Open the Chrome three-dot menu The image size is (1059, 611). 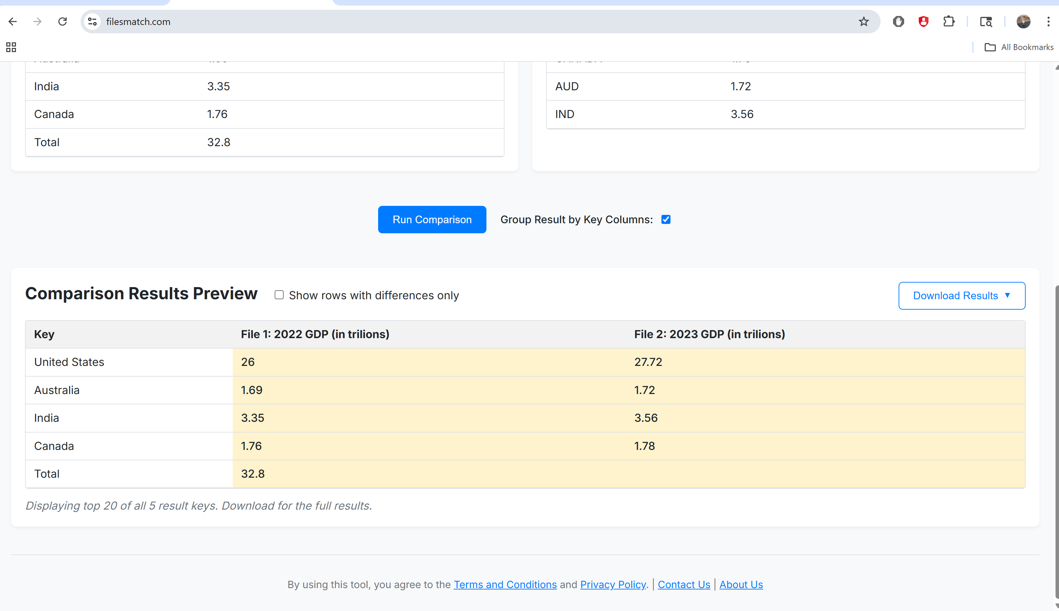[x=1048, y=22]
